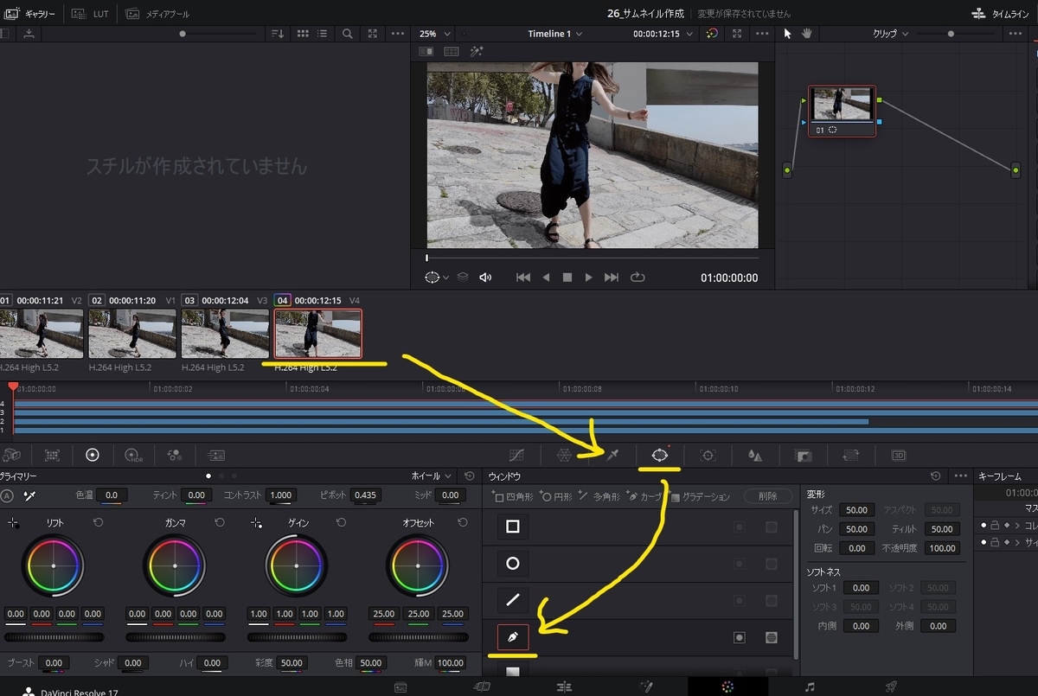1038x696 pixels.
Task: Open the 25% viewer zoom dropdown
Action: point(432,34)
